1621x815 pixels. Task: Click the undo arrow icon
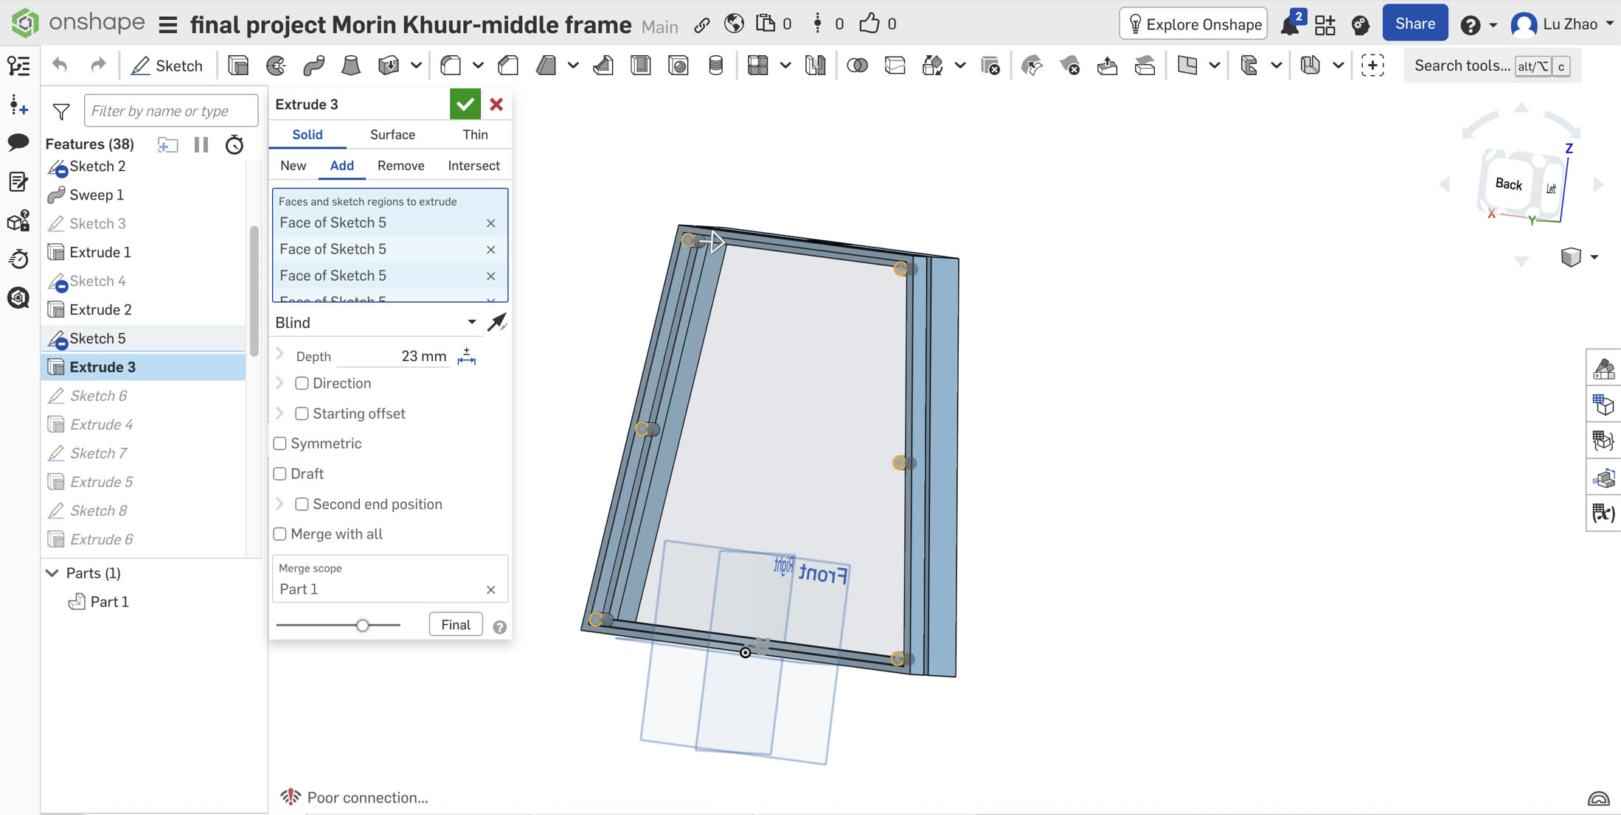coord(60,66)
